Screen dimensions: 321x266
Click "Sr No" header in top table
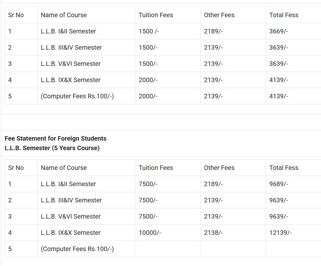16,15
